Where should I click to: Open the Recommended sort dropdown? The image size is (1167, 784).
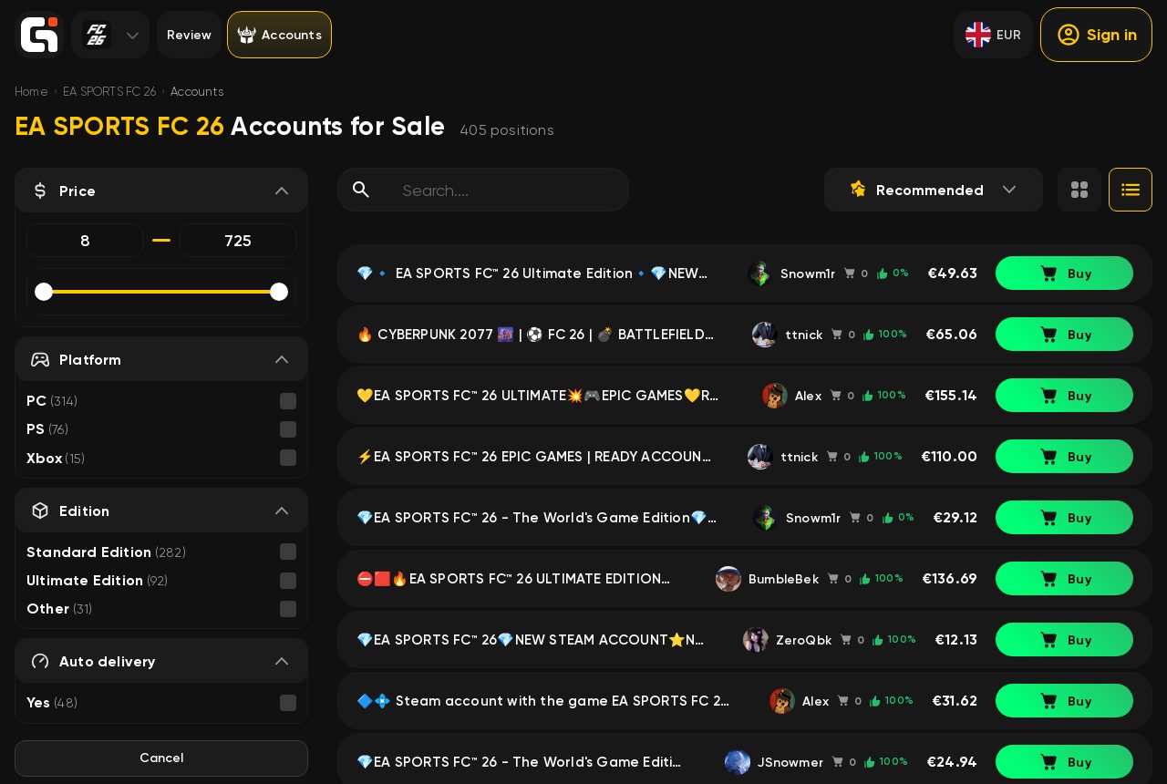(934, 190)
